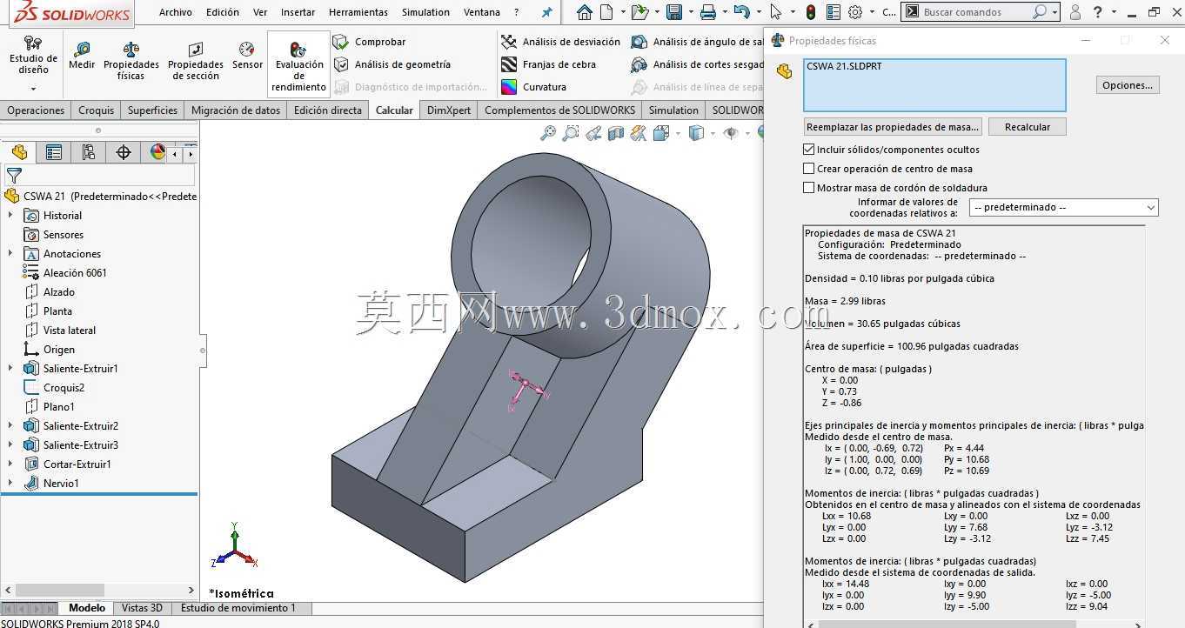Expand the Saliente-Extruir2 feature
The image size is (1185, 628).
click(x=10, y=426)
